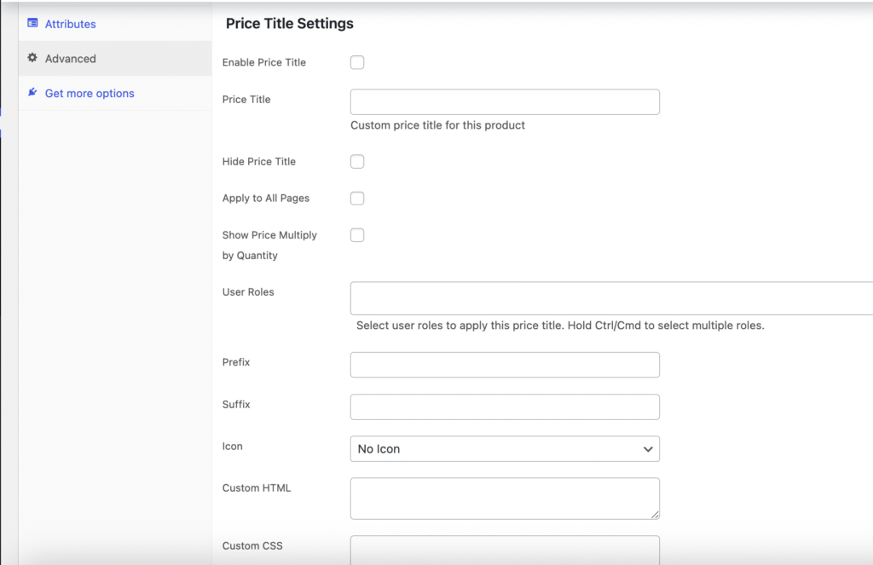873x565 pixels.
Task: Grab the Custom HTML textarea resize handle
Action: (655, 514)
